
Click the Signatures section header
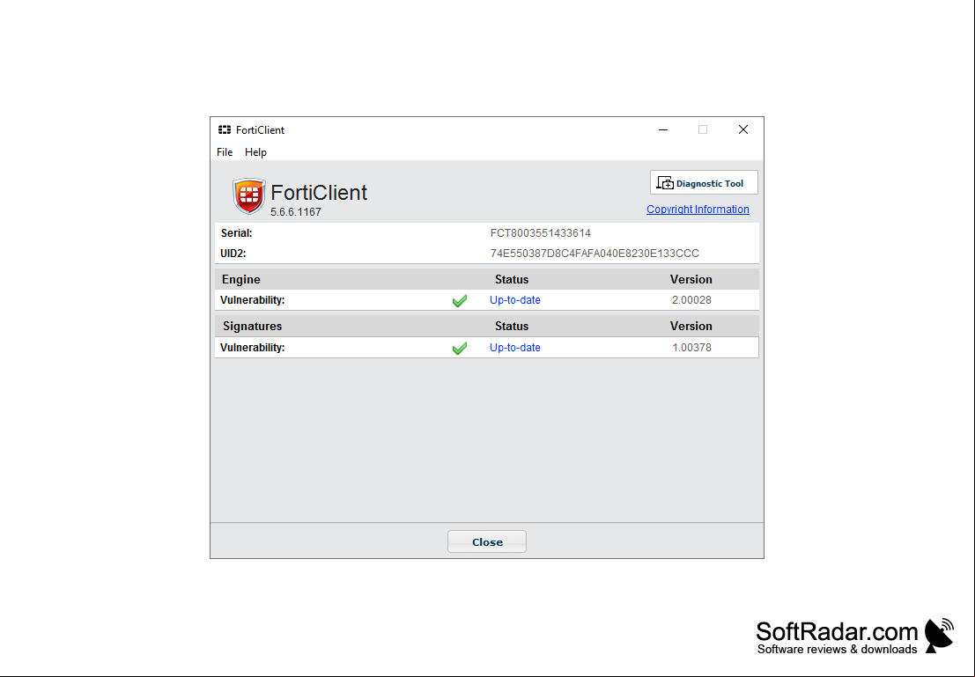pyautogui.click(x=253, y=327)
